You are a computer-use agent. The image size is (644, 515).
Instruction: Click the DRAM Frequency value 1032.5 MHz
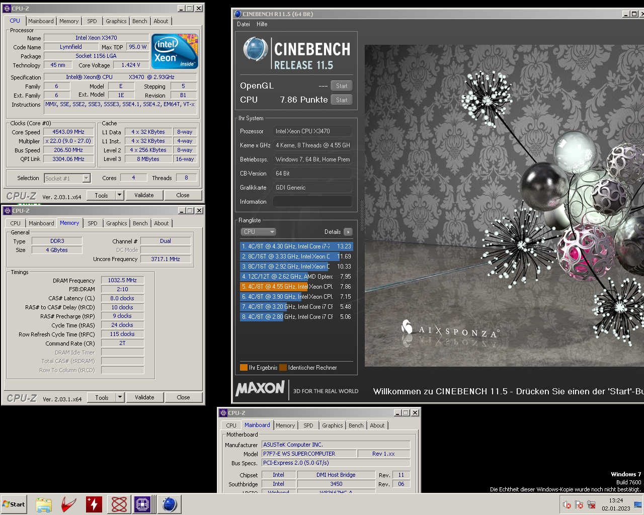[x=122, y=280]
